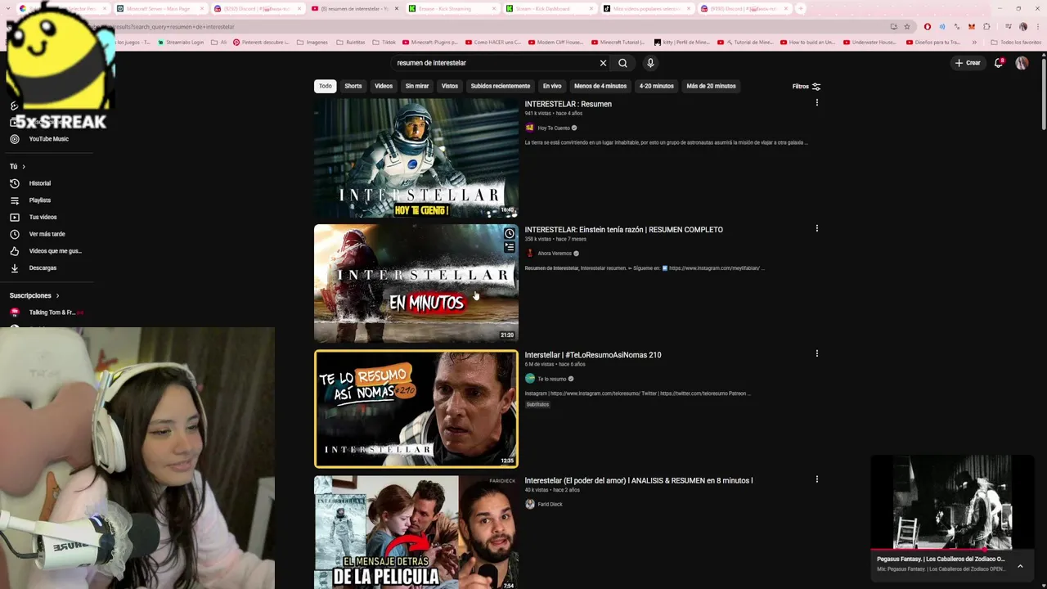Screen dimensions: 1047x589
Task: Open INTERESTELAR : Resumen video title
Action: [x=568, y=104]
